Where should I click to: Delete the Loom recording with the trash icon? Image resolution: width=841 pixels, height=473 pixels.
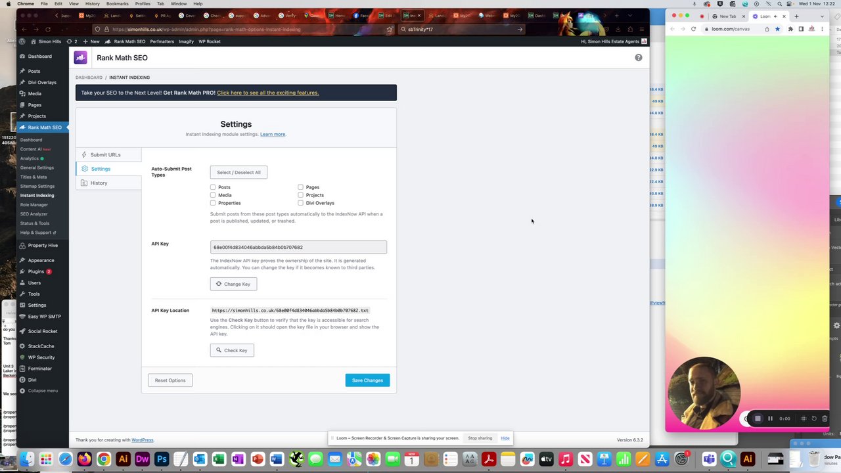pos(825,418)
